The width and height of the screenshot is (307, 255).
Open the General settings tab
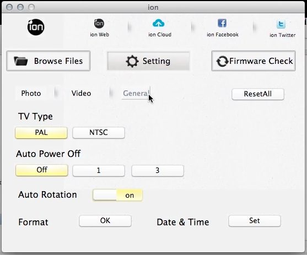[136, 93]
